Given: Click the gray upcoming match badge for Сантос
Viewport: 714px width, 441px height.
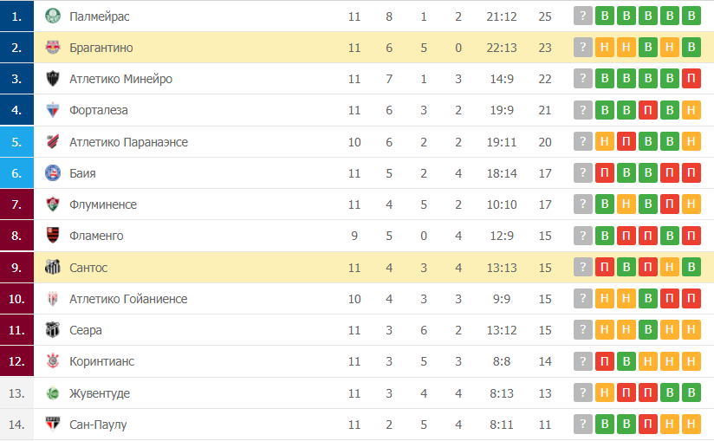Looking at the screenshot, I should pos(583,267).
